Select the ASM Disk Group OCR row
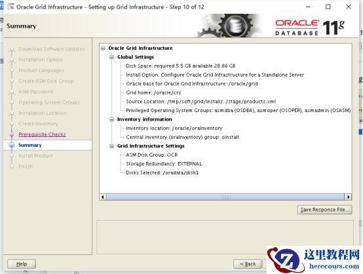The width and height of the screenshot is (363, 274). pyautogui.click(x=151, y=155)
